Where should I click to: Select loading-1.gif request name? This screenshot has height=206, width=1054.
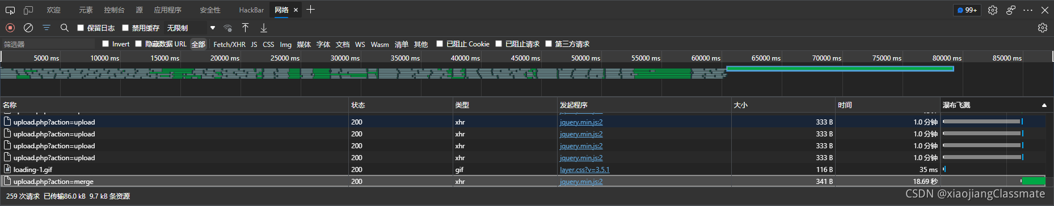tap(33, 169)
